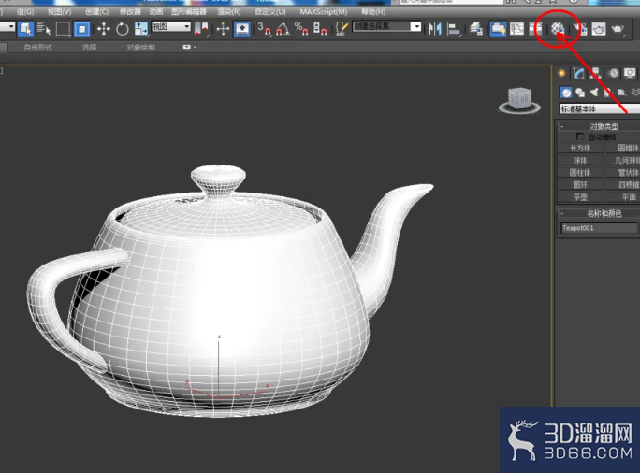The height and width of the screenshot is (473, 640).
Task: Open the Create command panel tab
Action: click(x=561, y=74)
